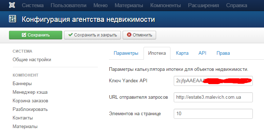Screen dimensions: 264x132
Task: Open Корзина заказов in sidebar
Action: point(30,101)
